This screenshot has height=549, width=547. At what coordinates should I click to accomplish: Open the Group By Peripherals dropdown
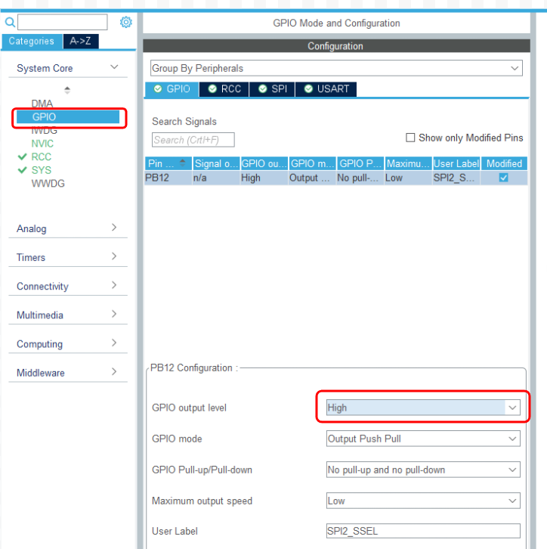click(335, 68)
